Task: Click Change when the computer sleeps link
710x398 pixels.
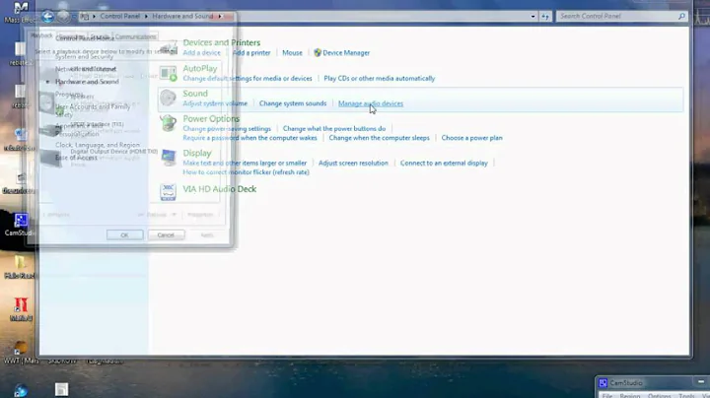Action: point(379,138)
